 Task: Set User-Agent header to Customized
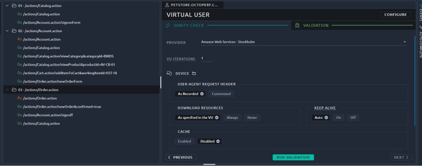(x=221, y=94)
